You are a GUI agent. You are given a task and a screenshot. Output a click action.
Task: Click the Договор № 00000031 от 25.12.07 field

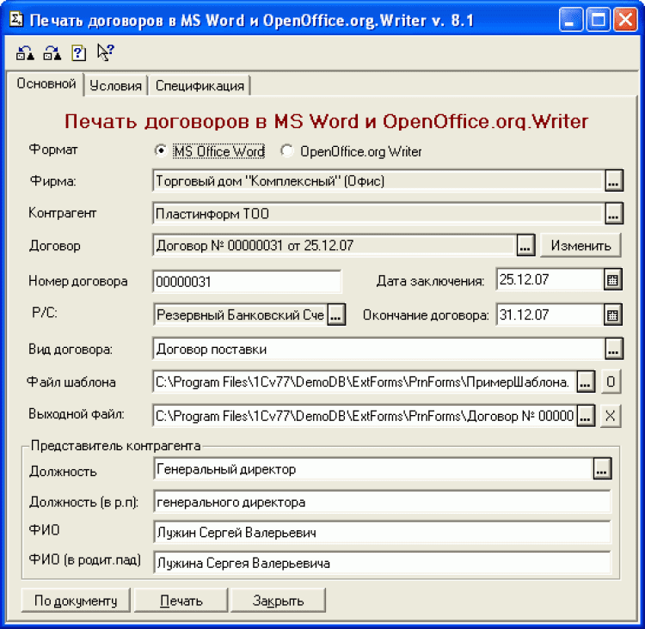335,246
